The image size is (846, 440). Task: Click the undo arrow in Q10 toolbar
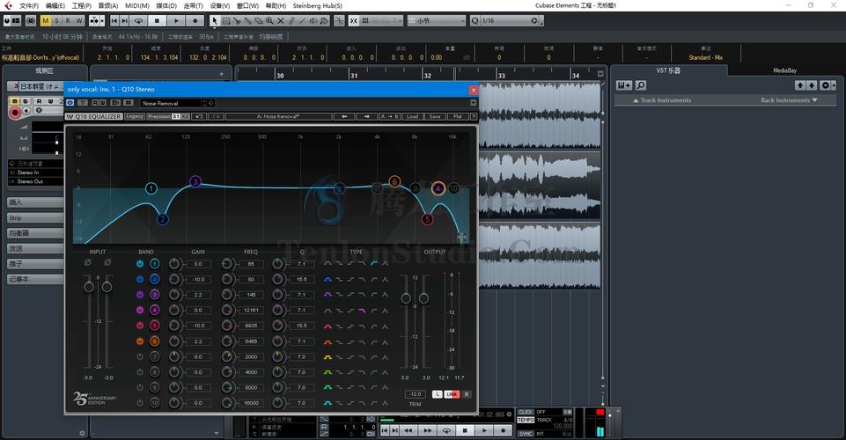[x=199, y=116]
